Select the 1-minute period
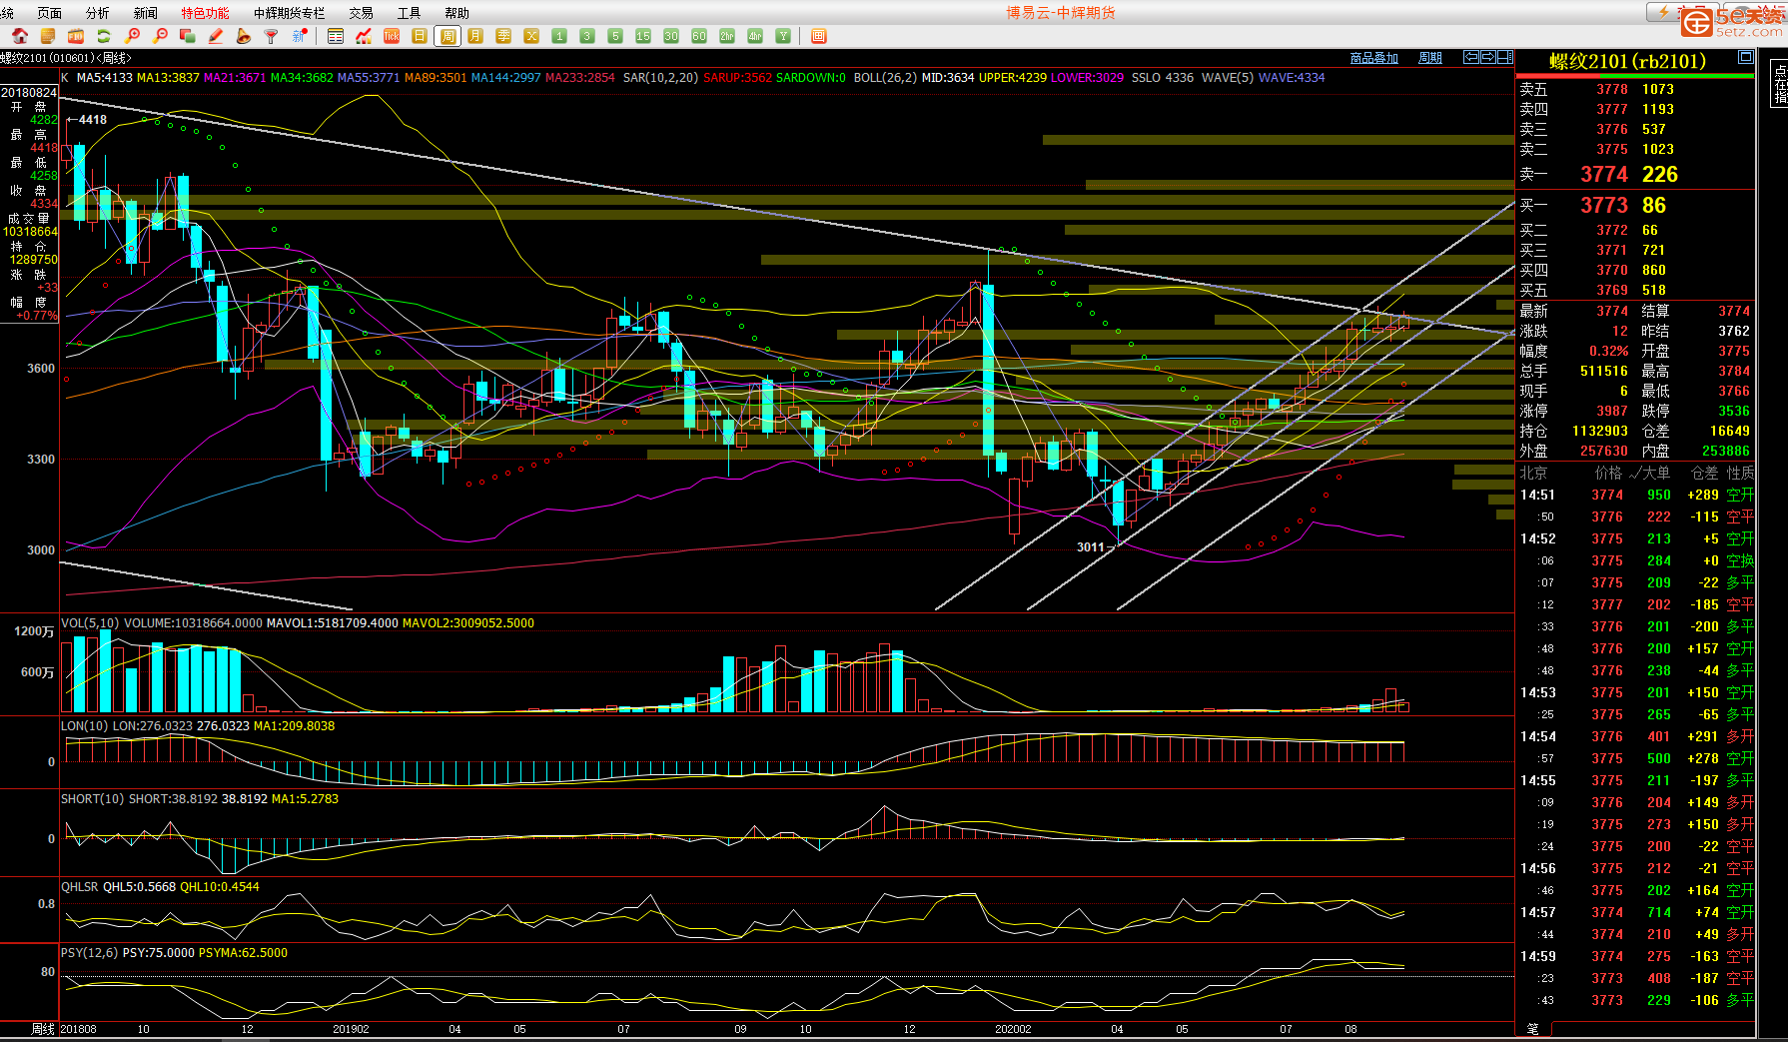The height and width of the screenshot is (1042, 1788). pos(559,36)
